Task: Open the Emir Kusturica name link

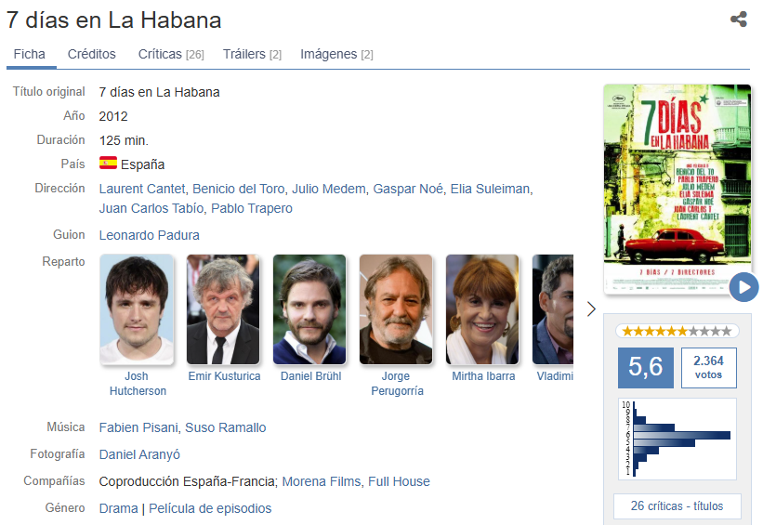Action: [x=224, y=376]
